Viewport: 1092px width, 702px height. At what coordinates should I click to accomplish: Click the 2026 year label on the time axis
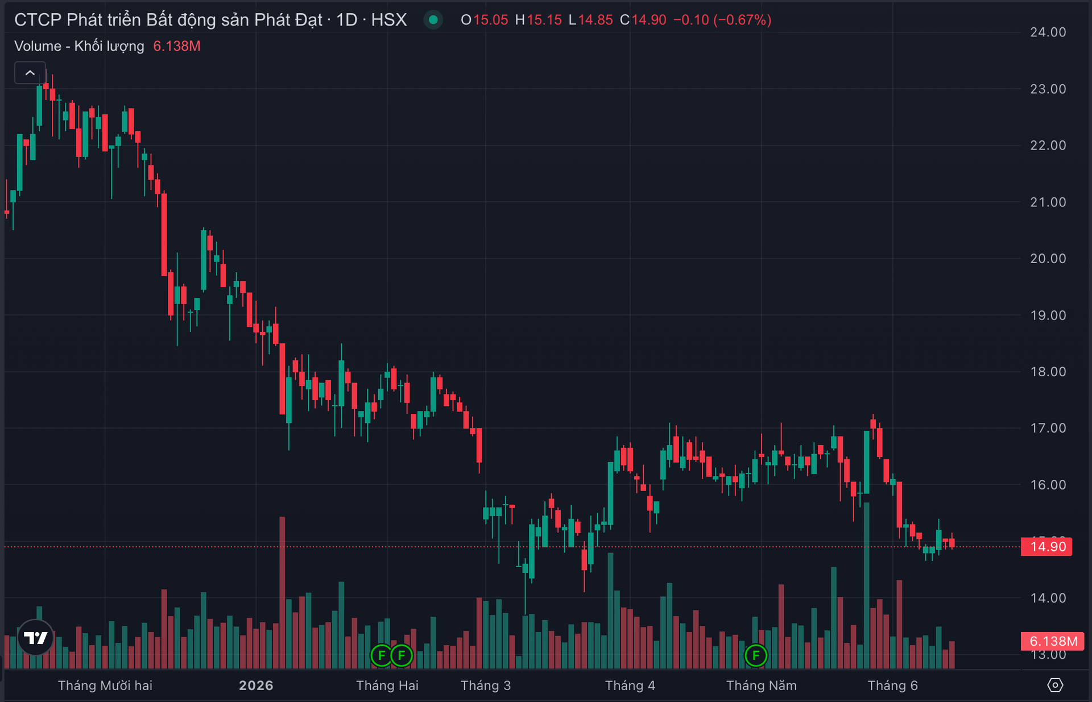click(x=256, y=686)
